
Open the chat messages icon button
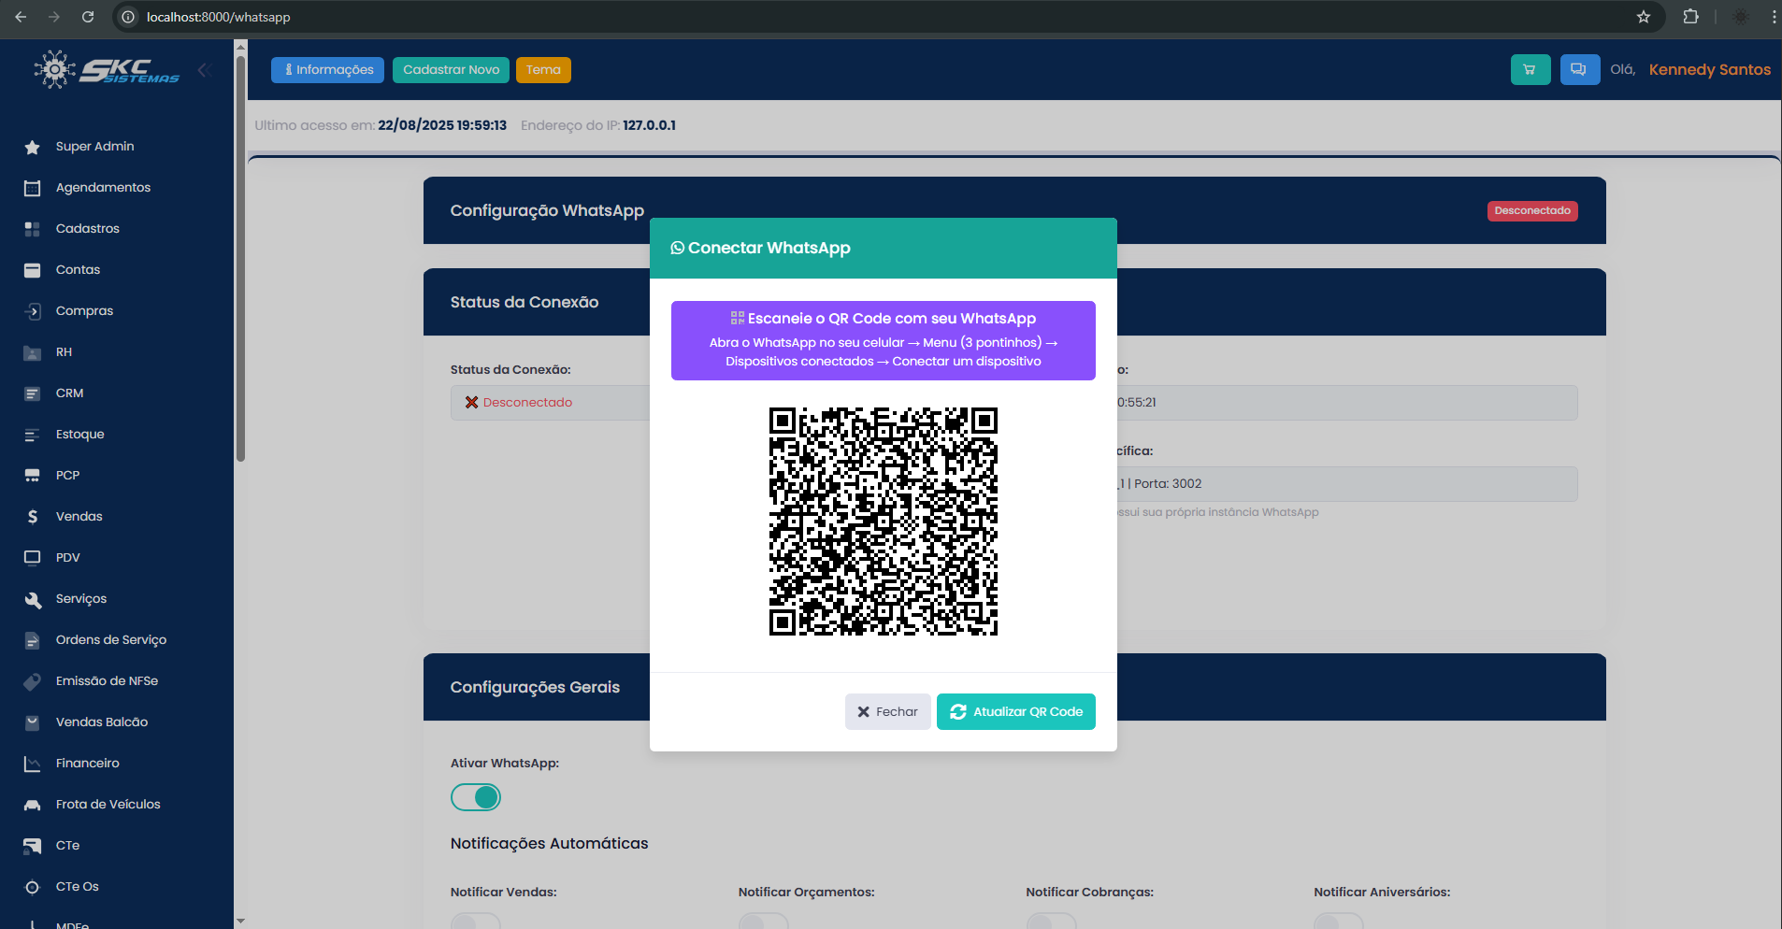tap(1578, 70)
